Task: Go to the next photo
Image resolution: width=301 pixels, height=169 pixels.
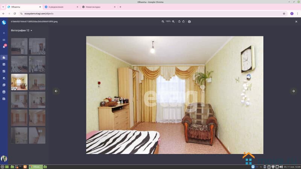Action: pyautogui.click(x=293, y=91)
